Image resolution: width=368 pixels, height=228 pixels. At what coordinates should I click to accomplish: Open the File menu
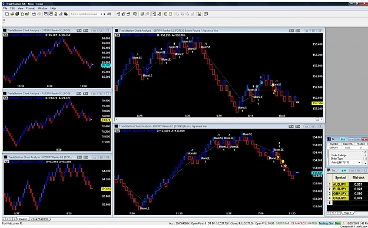[5, 8]
